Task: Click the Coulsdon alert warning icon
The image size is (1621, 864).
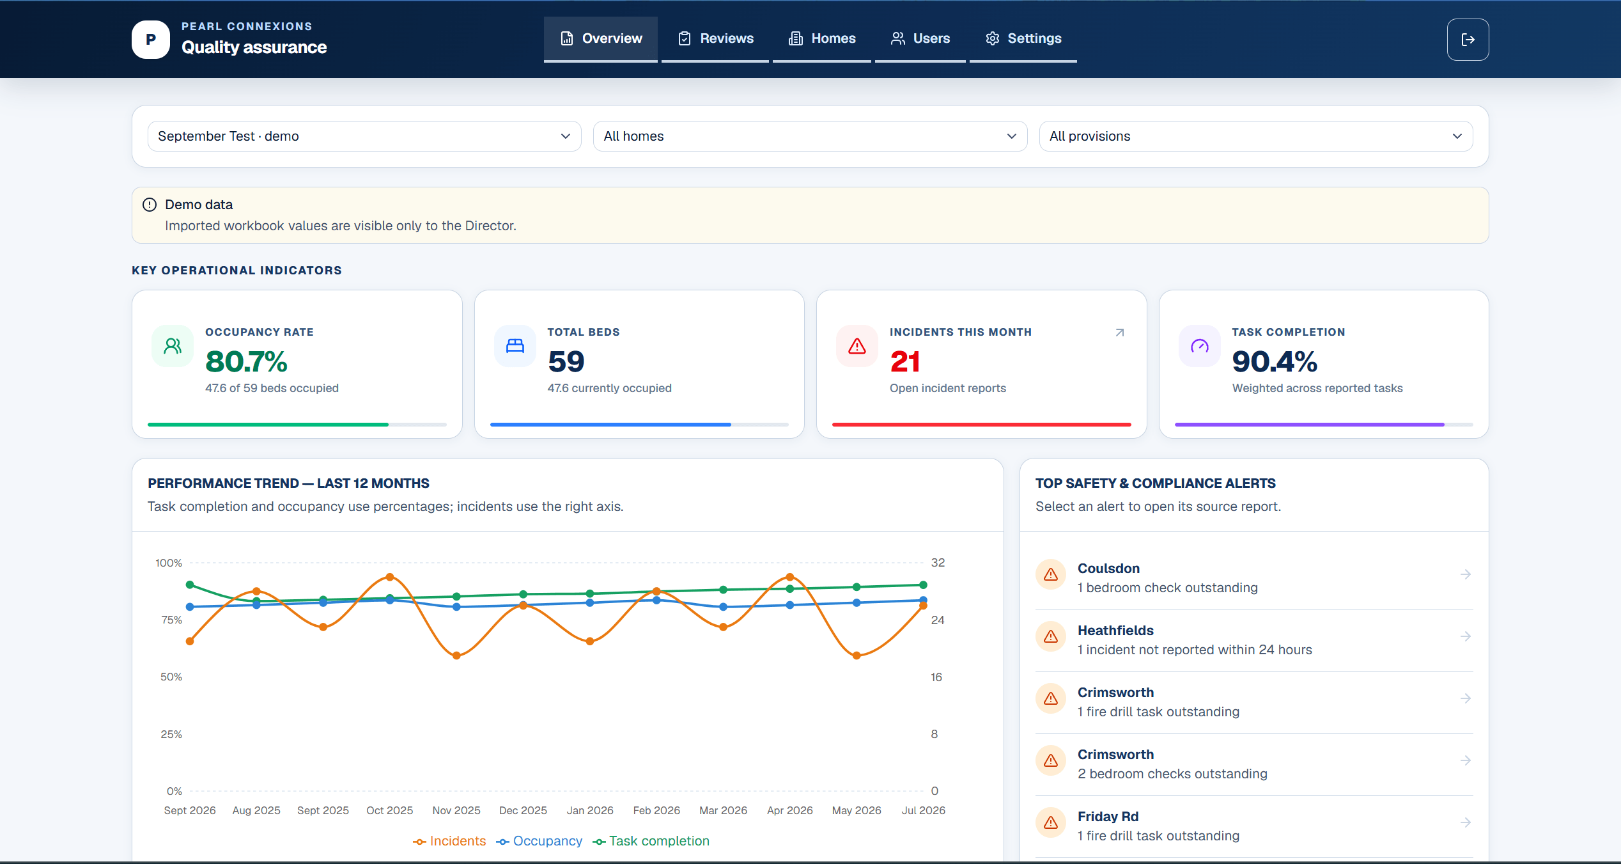Action: (x=1051, y=574)
